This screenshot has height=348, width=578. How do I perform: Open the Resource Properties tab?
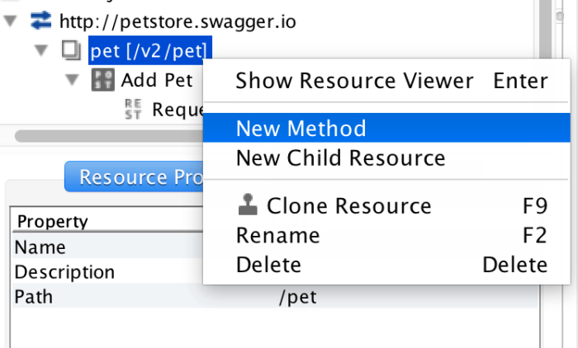(134, 176)
